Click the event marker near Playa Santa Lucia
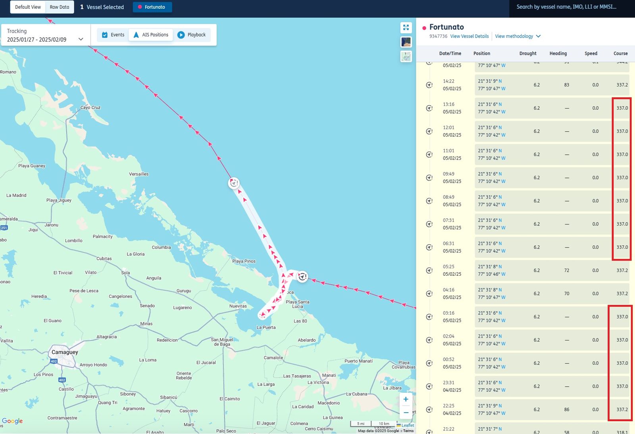Viewport: 635px width, 434px height. click(x=302, y=277)
